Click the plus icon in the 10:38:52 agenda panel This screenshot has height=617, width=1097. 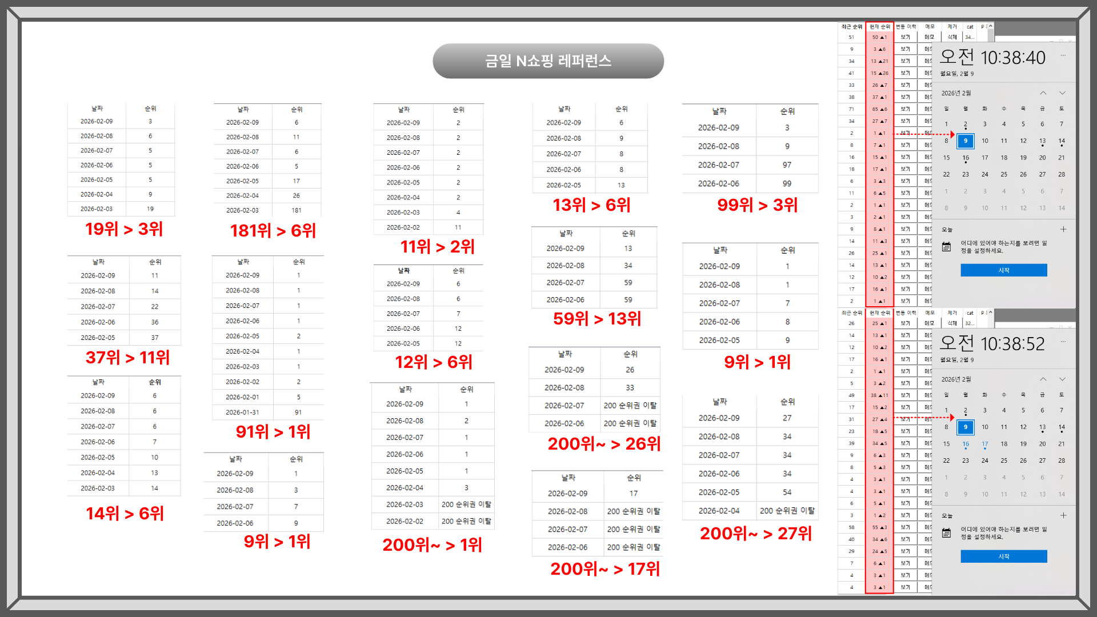click(1063, 515)
